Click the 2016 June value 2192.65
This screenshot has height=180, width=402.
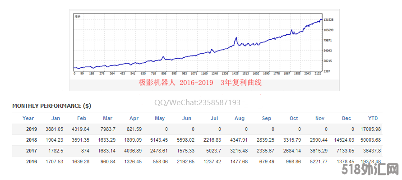tap(186, 162)
